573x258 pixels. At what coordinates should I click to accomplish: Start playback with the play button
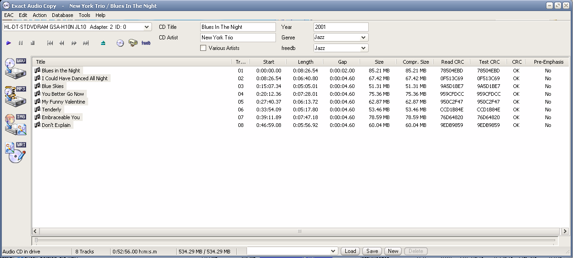pyautogui.click(x=9, y=43)
